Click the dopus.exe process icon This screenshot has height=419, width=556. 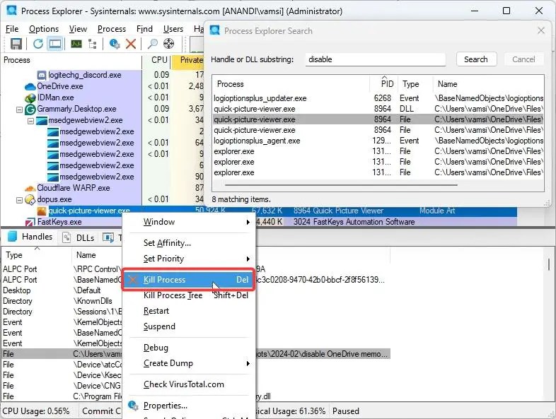[x=30, y=199]
